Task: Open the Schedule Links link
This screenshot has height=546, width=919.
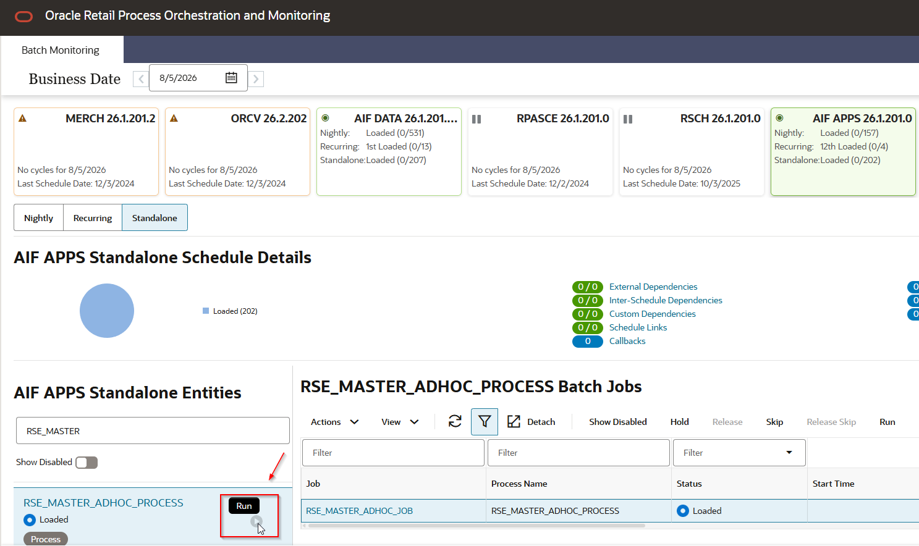Action: [638, 327]
